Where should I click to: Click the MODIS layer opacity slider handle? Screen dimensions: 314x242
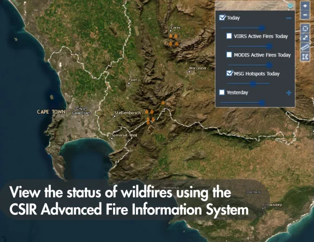270,65
